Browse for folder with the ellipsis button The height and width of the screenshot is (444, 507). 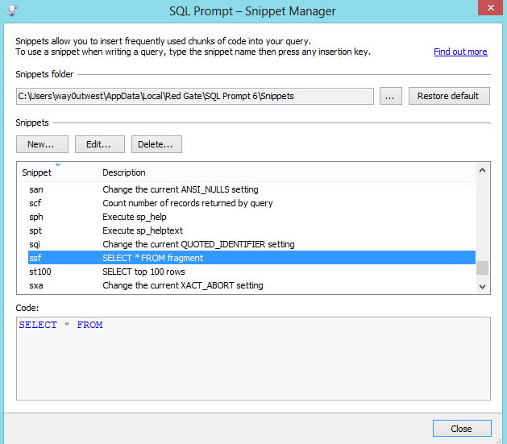click(390, 96)
